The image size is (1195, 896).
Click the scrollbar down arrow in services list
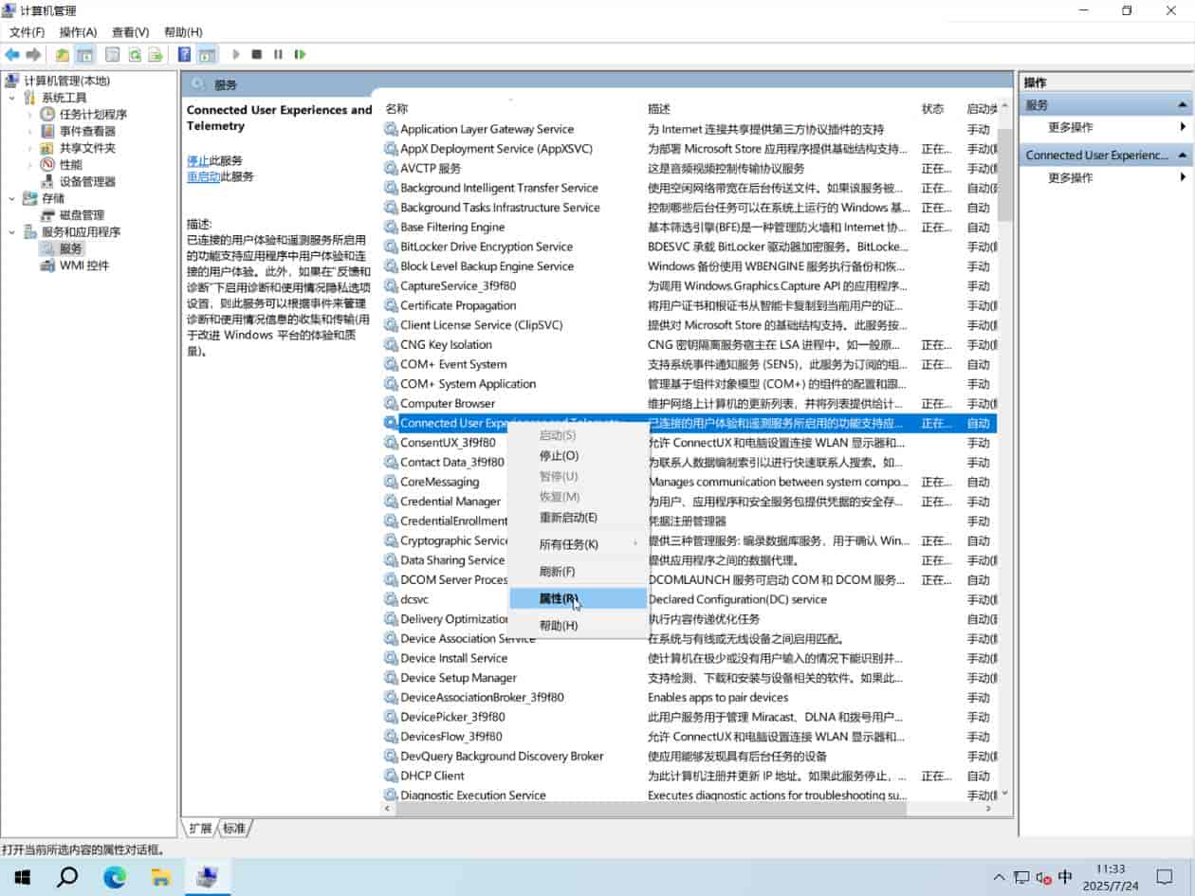coord(1004,795)
